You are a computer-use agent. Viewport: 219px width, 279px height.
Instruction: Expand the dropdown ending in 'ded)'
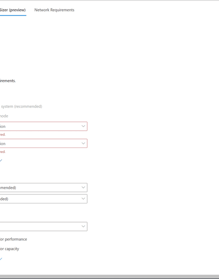point(43,199)
